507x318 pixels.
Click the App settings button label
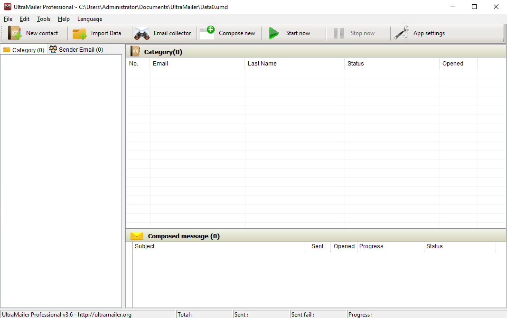coord(429,33)
